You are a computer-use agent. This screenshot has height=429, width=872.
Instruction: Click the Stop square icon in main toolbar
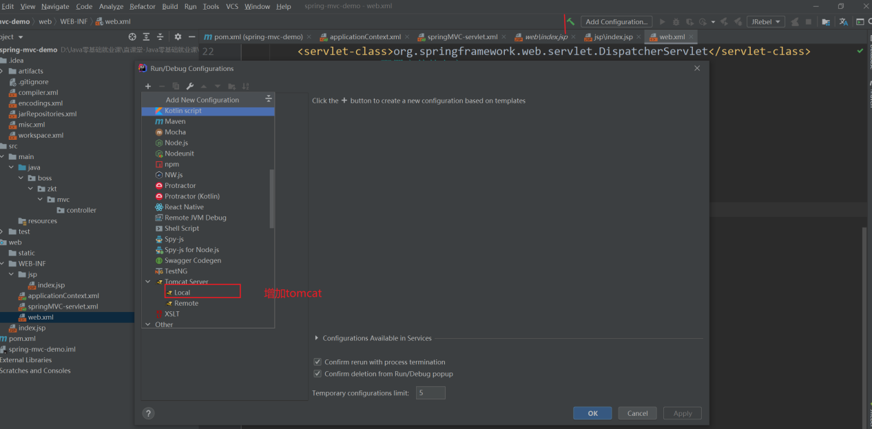pos(809,22)
